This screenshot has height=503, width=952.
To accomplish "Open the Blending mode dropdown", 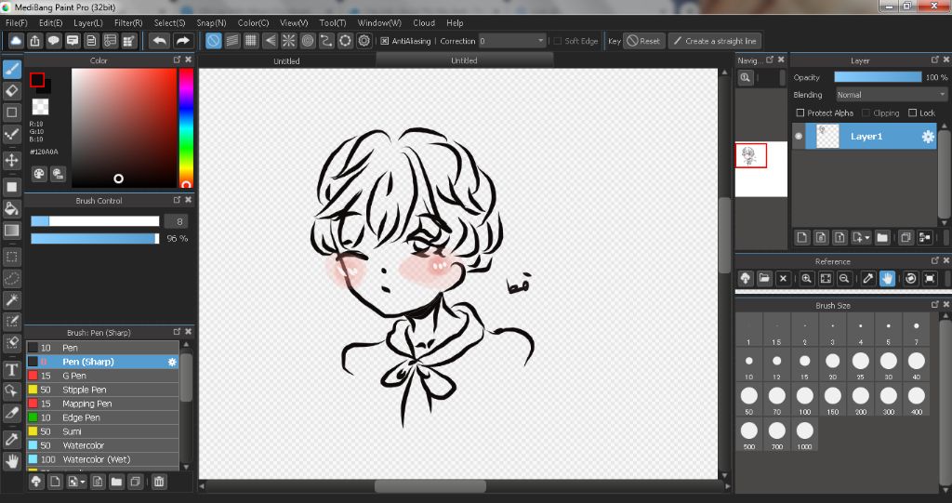I will pyautogui.click(x=892, y=95).
